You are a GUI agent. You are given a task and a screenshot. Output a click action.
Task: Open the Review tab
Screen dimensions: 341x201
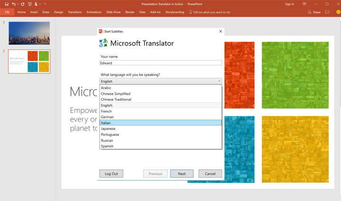(130, 12)
